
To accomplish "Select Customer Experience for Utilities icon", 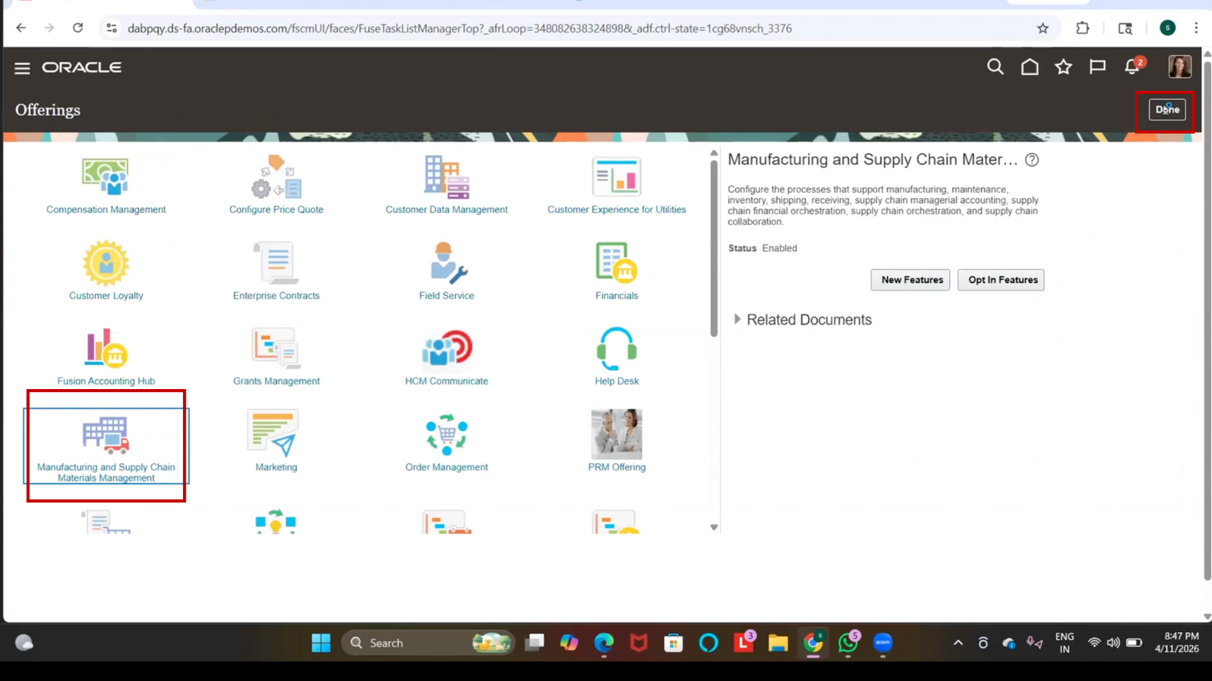I will (617, 177).
